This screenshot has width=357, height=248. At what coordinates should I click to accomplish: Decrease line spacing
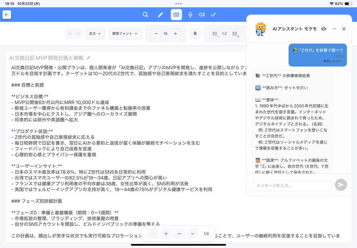[x=215, y=34]
